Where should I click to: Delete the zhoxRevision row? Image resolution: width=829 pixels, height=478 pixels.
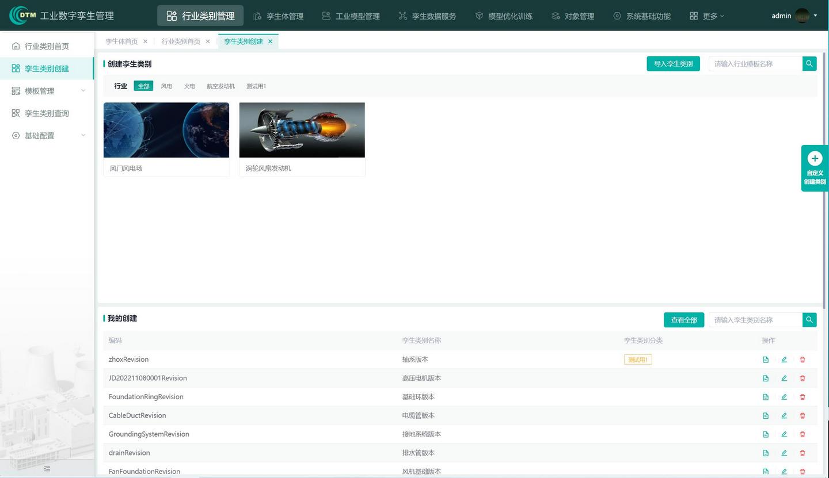coord(803,360)
